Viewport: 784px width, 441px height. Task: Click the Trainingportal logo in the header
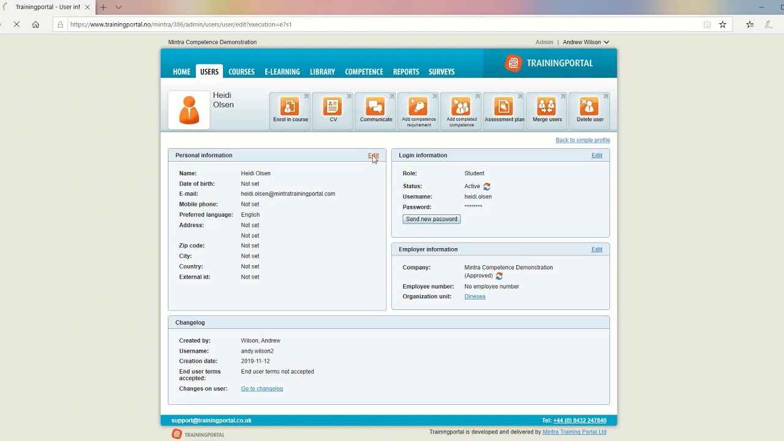point(549,63)
